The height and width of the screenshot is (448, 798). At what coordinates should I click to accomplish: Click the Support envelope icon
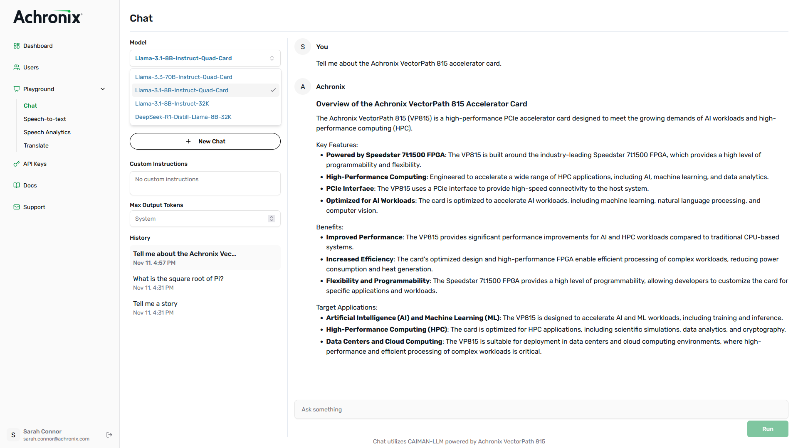pos(17,207)
